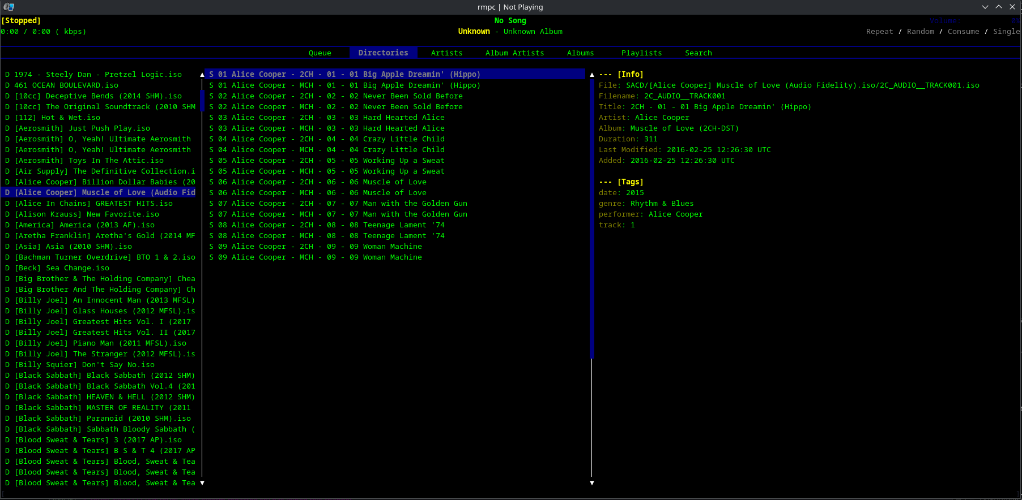Select '[Billy Squier] Don't Say No.iso'
The width and height of the screenshot is (1022, 500).
tap(100, 365)
